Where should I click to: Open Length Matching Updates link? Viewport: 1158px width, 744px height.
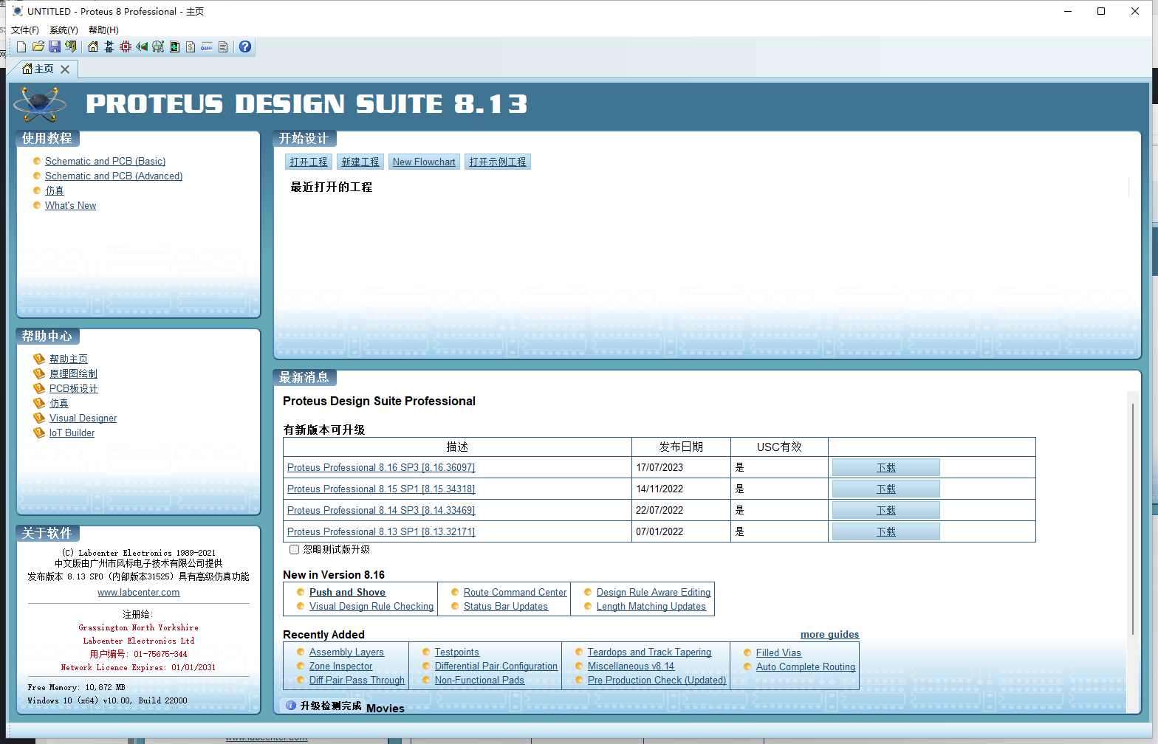[x=651, y=606]
